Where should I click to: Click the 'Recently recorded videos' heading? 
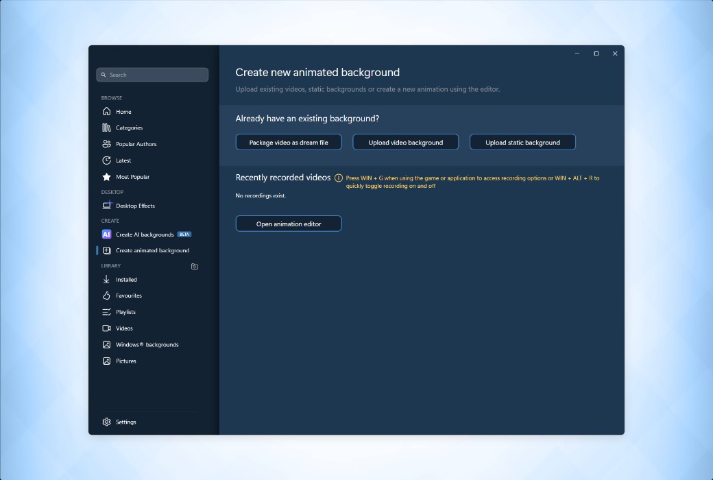point(283,178)
